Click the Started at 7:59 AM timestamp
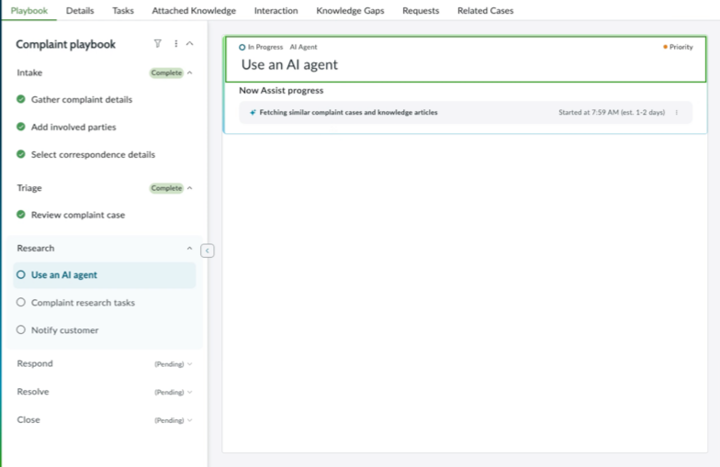720x467 pixels. (612, 112)
